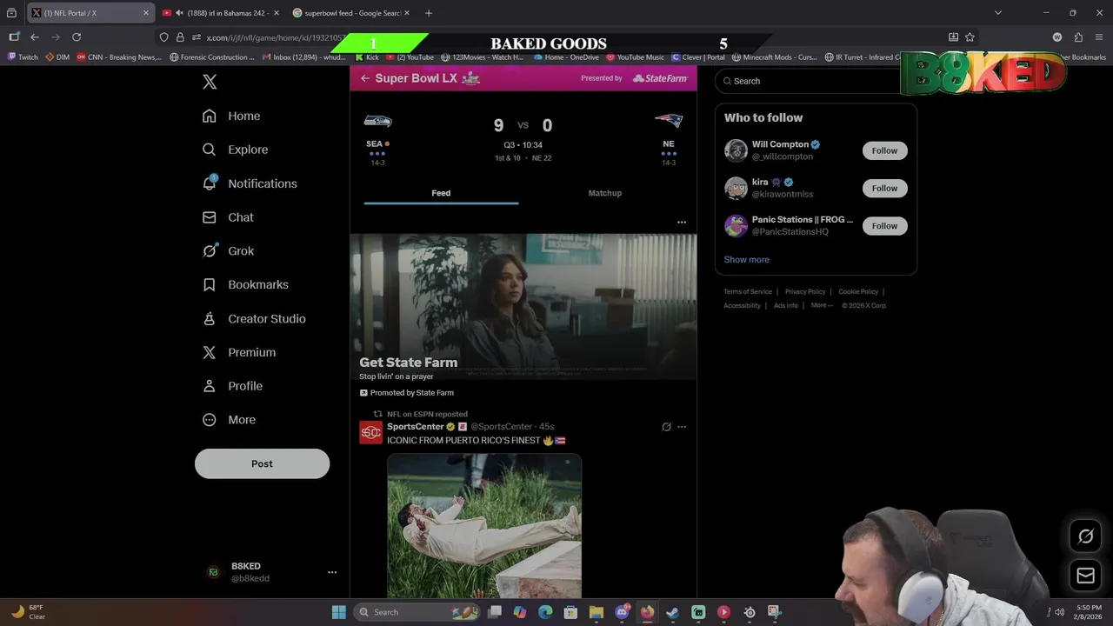Viewport: 1113px width, 626px height.
Task: Reload the page with browser refresh icon
Action: point(77,37)
